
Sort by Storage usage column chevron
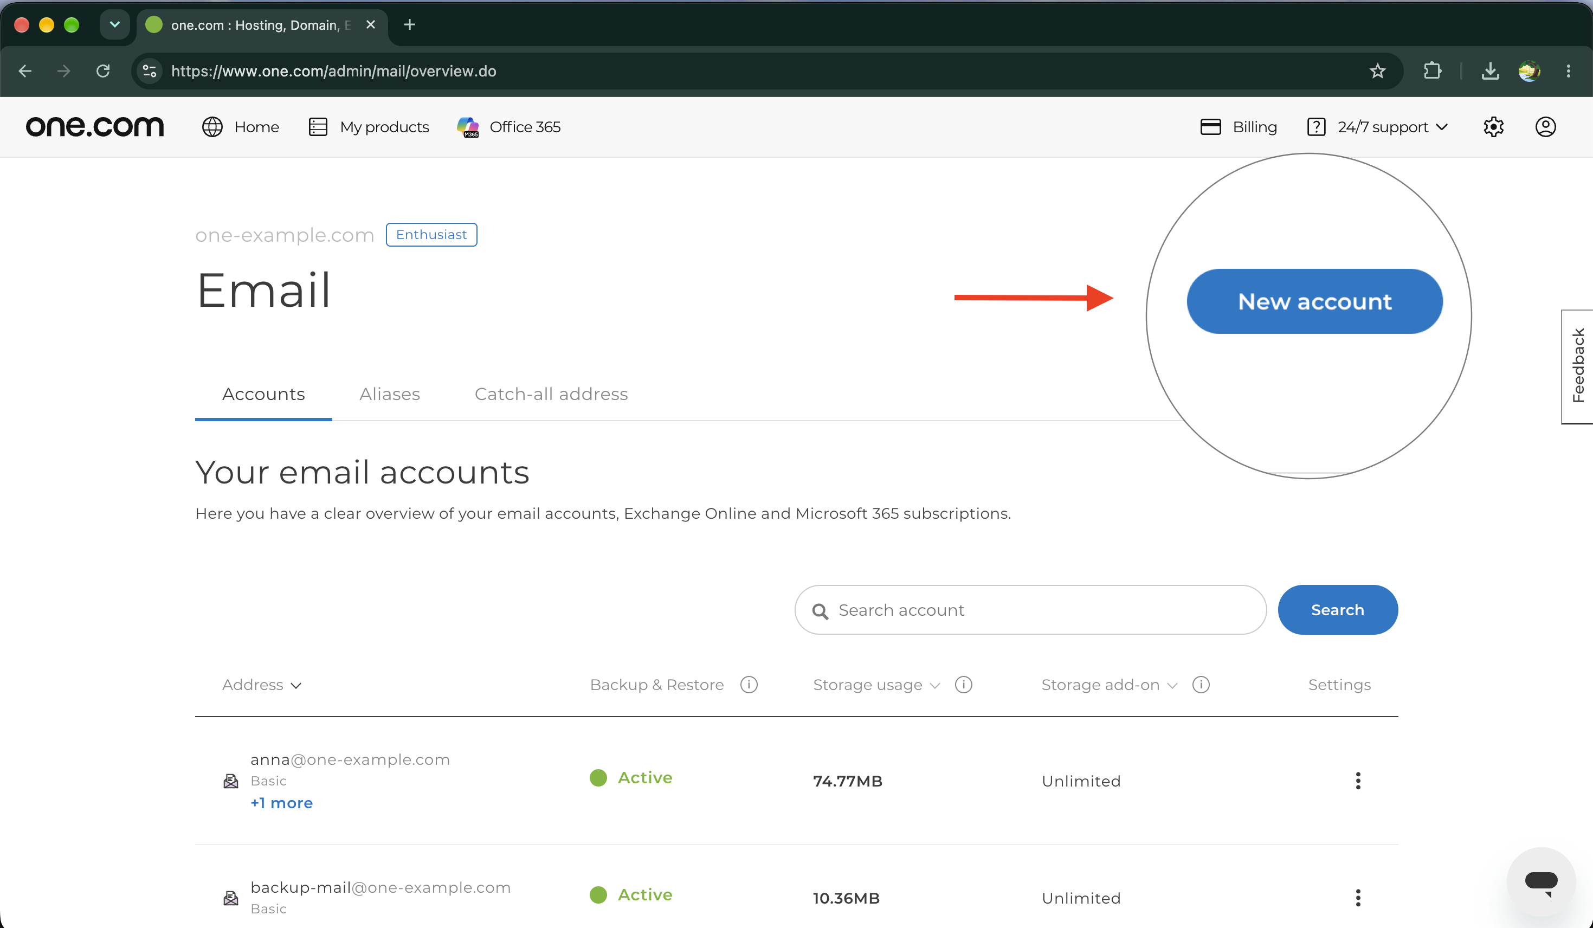pyautogui.click(x=935, y=685)
